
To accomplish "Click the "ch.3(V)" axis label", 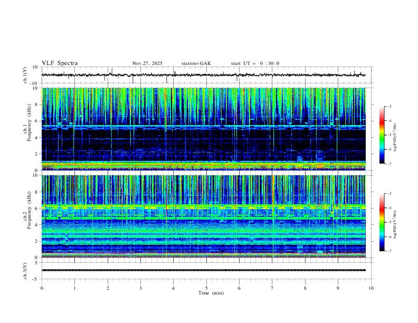I will click(25, 271).
